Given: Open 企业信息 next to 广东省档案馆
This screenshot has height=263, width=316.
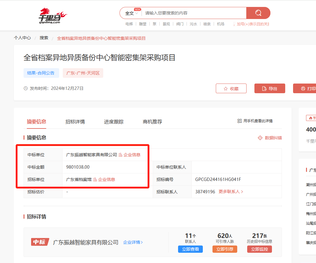Looking at the screenshot, I should pyautogui.click(x=104, y=179).
